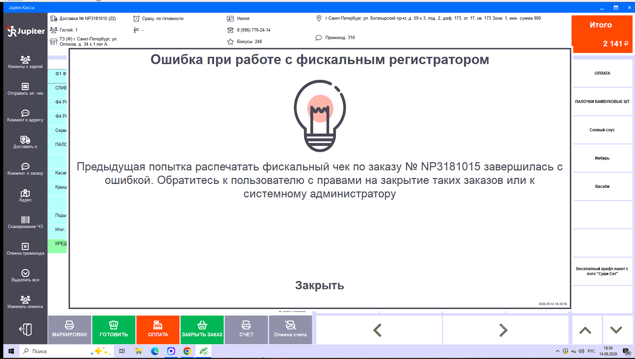Click ЗАКРЫТЬ ЗАКАЗ basket button
This screenshot has height=359, width=635.
(x=202, y=330)
